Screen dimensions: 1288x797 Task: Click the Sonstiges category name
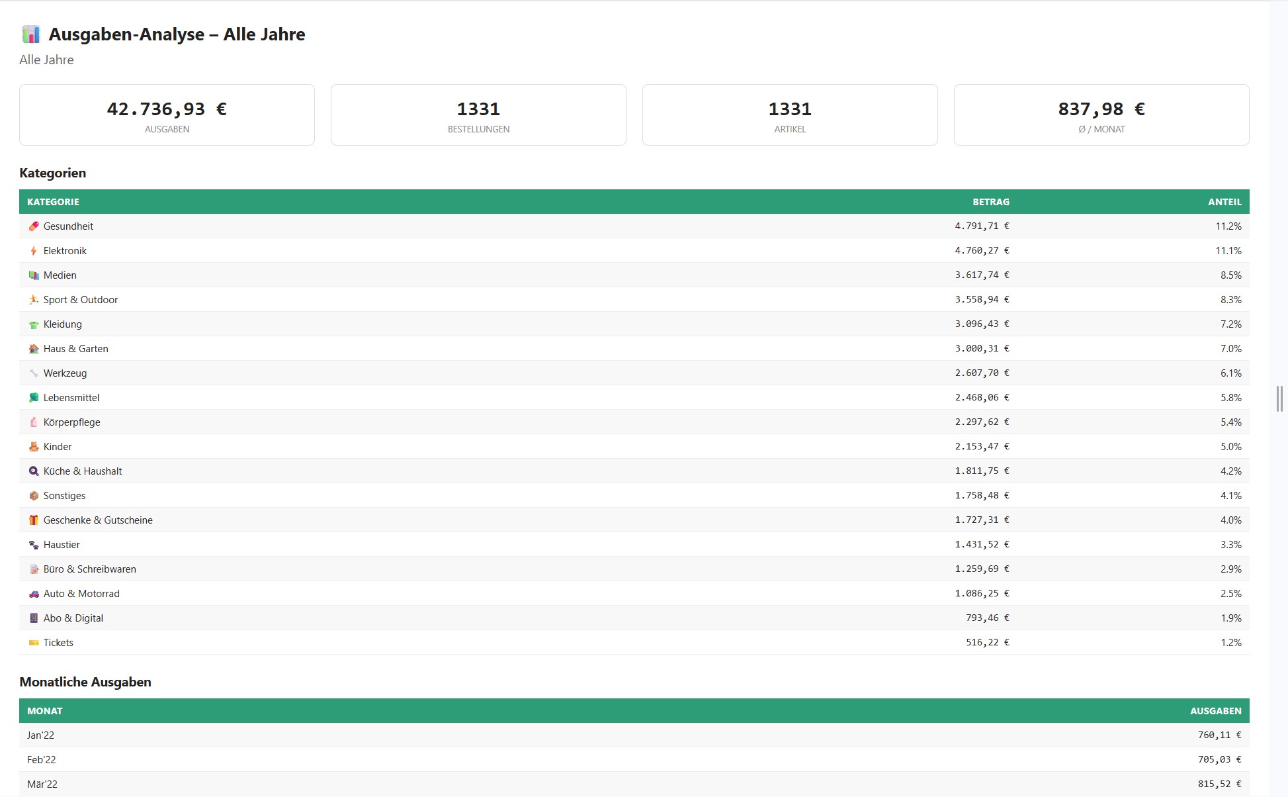click(64, 496)
